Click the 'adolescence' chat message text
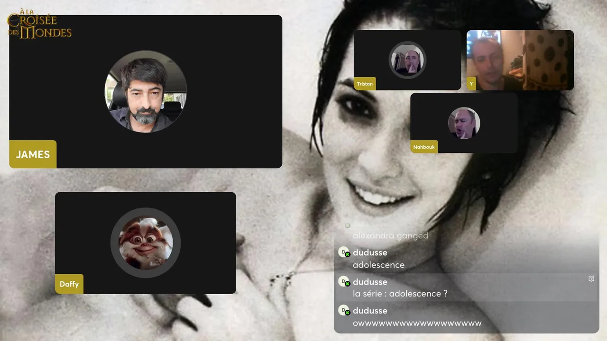The image size is (607, 341). (378, 265)
